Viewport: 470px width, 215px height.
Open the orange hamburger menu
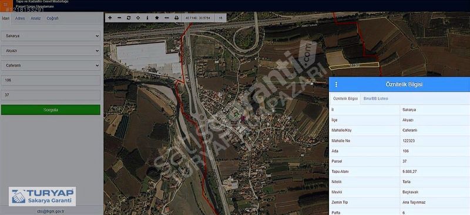(x=6, y=5)
